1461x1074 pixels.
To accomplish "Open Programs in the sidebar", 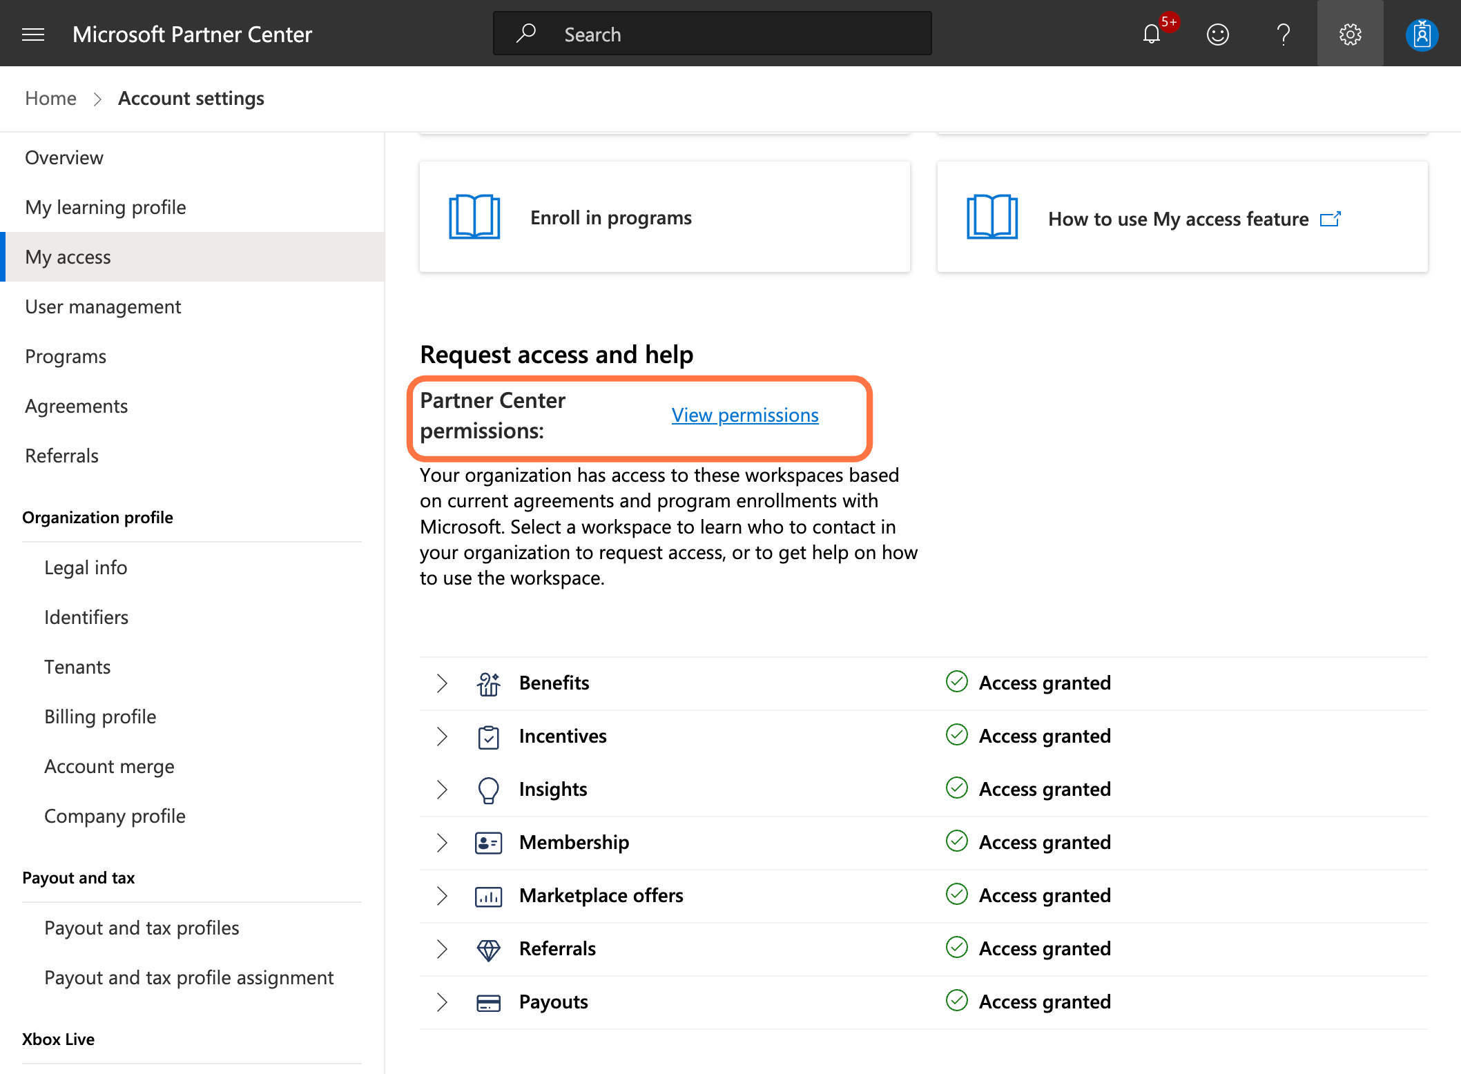I will tap(192, 356).
